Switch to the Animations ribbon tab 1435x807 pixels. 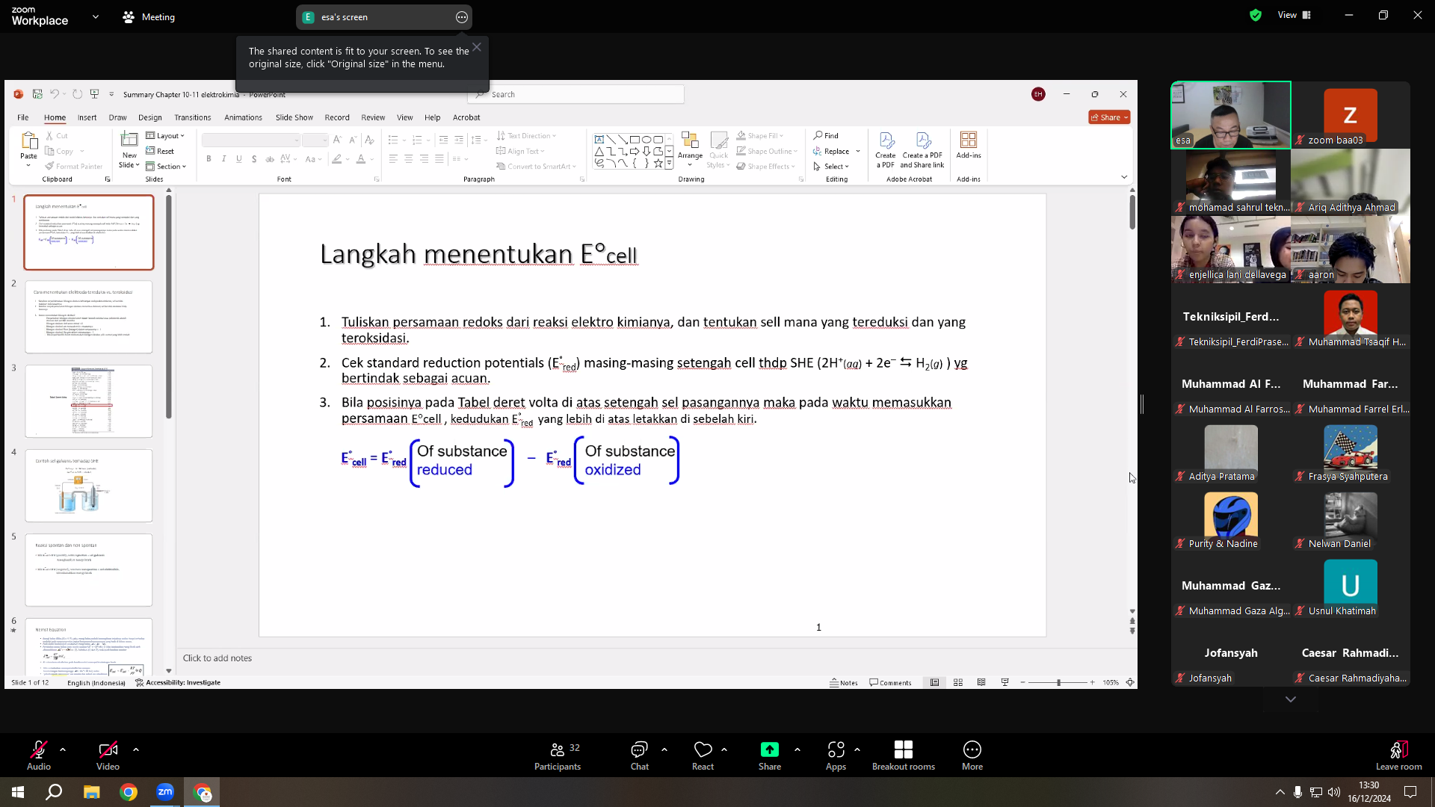point(243,117)
